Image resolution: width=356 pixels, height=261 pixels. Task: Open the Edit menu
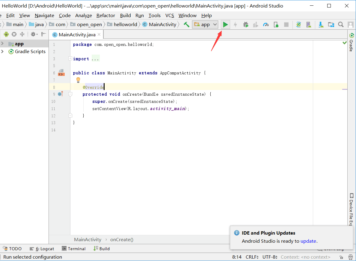coord(10,16)
